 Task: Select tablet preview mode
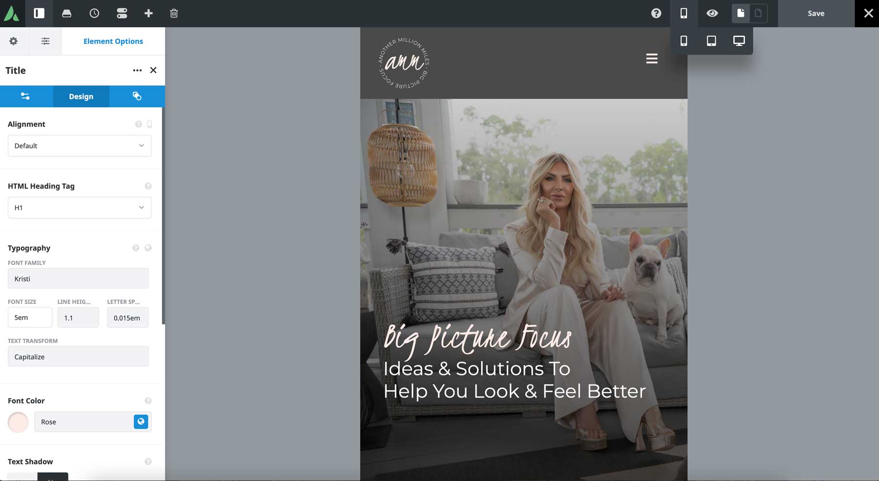coord(711,41)
